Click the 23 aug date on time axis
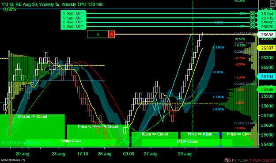 [58, 154]
